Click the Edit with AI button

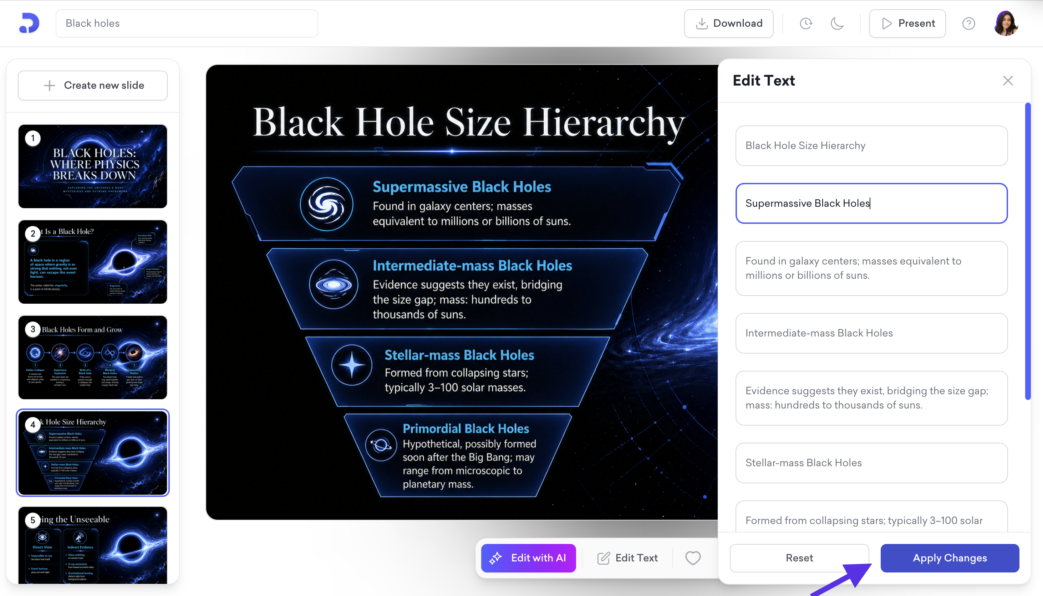528,558
